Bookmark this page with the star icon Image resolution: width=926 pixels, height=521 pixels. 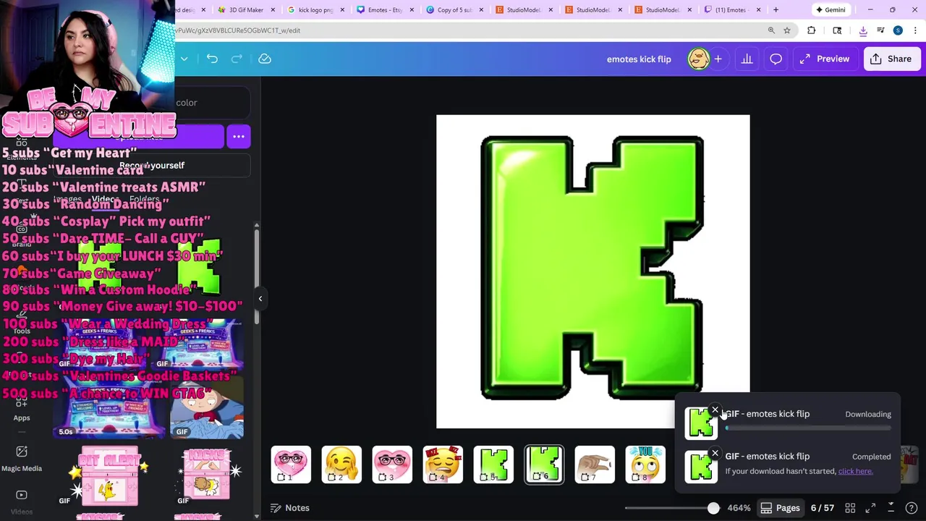click(x=787, y=30)
